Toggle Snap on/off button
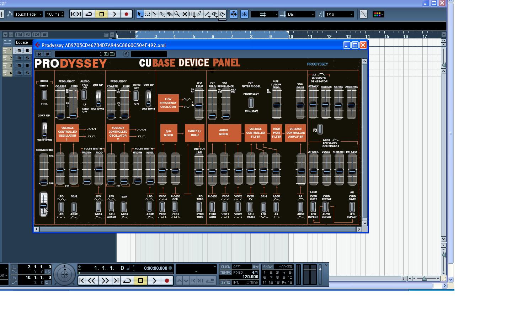 point(244,14)
